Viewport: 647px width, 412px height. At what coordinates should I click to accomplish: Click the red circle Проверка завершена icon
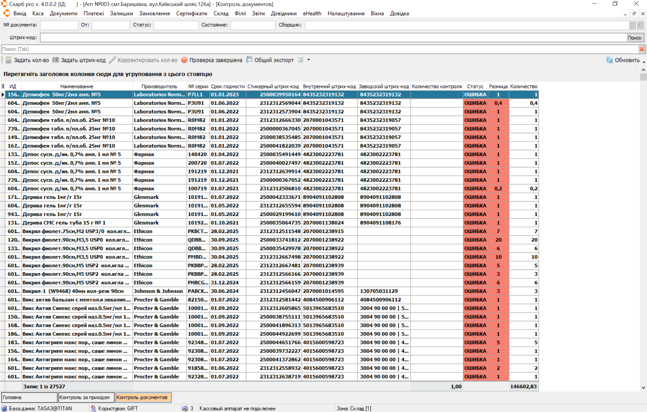(184, 60)
